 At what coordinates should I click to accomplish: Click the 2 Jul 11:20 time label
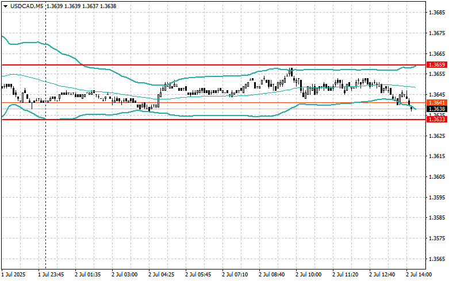tap(345, 275)
